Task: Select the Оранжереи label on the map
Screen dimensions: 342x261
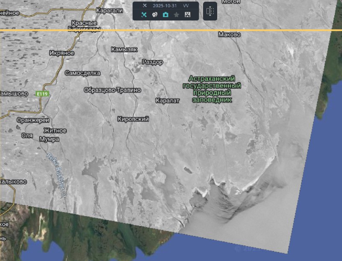Action: click(33, 120)
